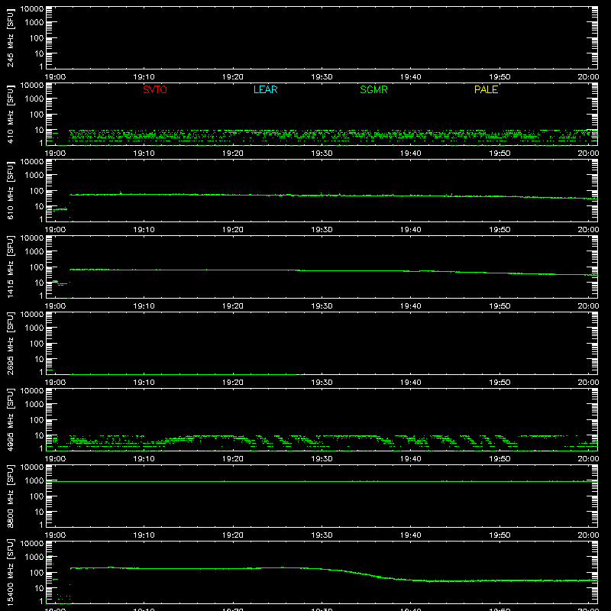Viewport: 611px width, 611px height.
Task: Select the 2695 MHz [SFU] axis title
Action: point(11,343)
